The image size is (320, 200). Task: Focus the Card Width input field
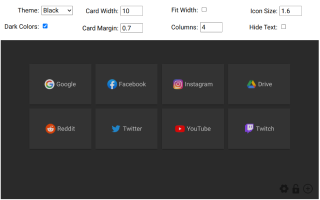coord(131,11)
